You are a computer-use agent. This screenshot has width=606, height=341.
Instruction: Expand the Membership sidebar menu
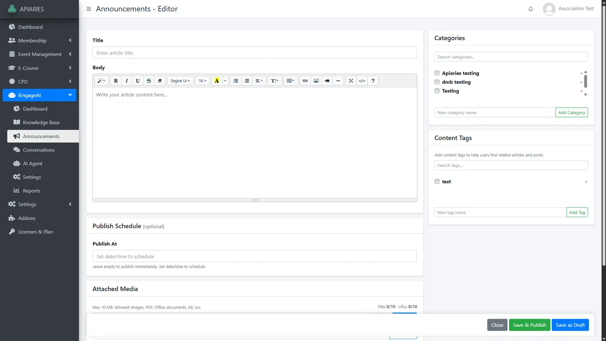click(39, 41)
